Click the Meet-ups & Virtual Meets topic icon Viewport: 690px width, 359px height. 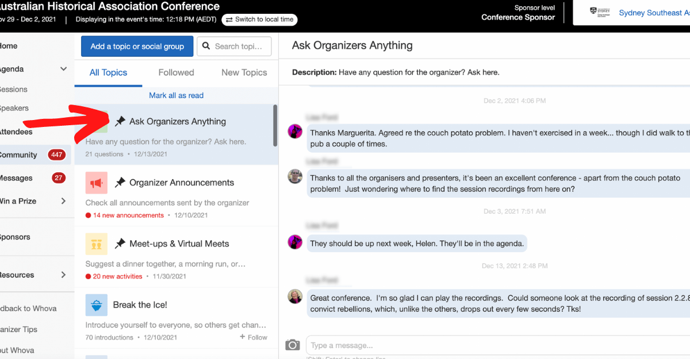(x=96, y=244)
